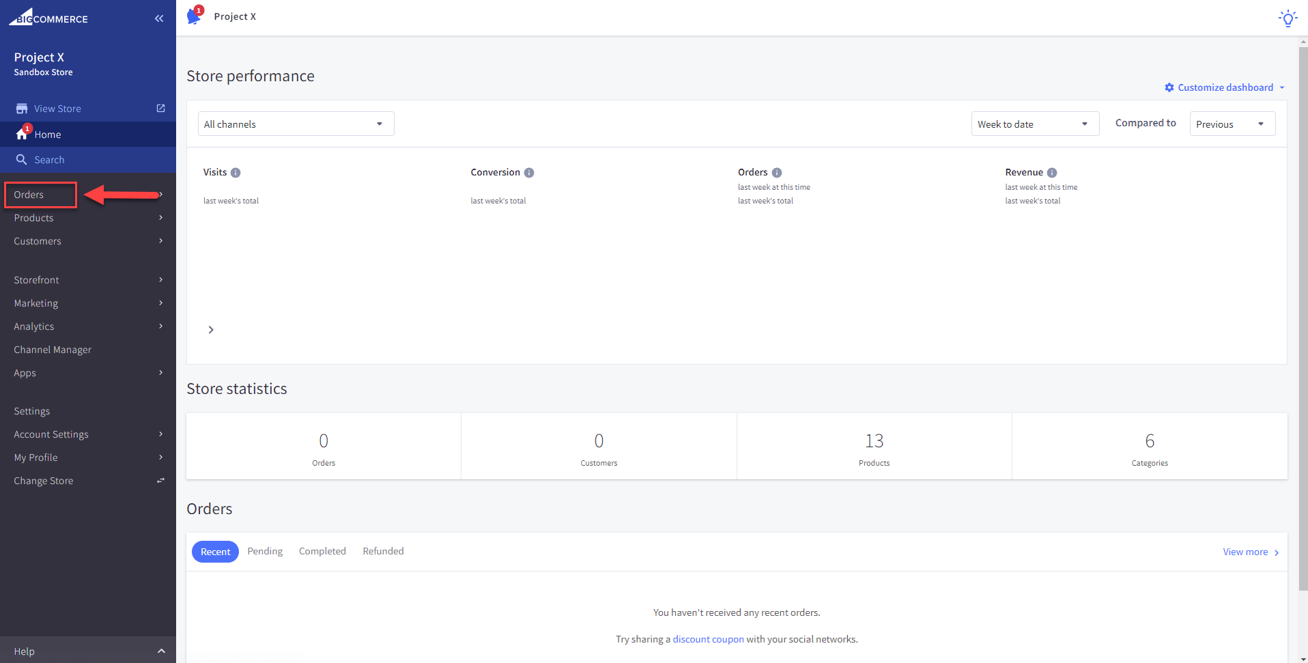Click Change Store in the sidebar
Screen dimensions: 1308x663
point(43,481)
